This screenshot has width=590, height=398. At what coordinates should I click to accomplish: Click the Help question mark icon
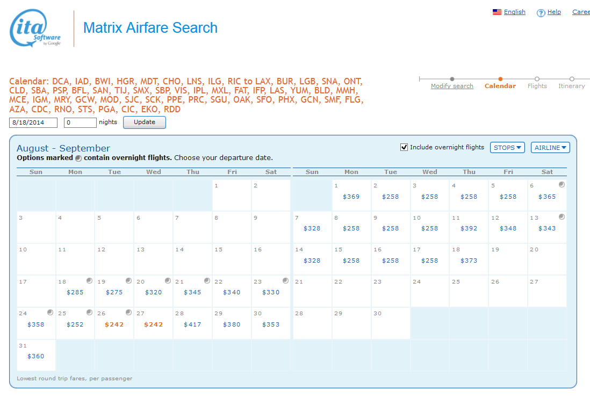[541, 13]
